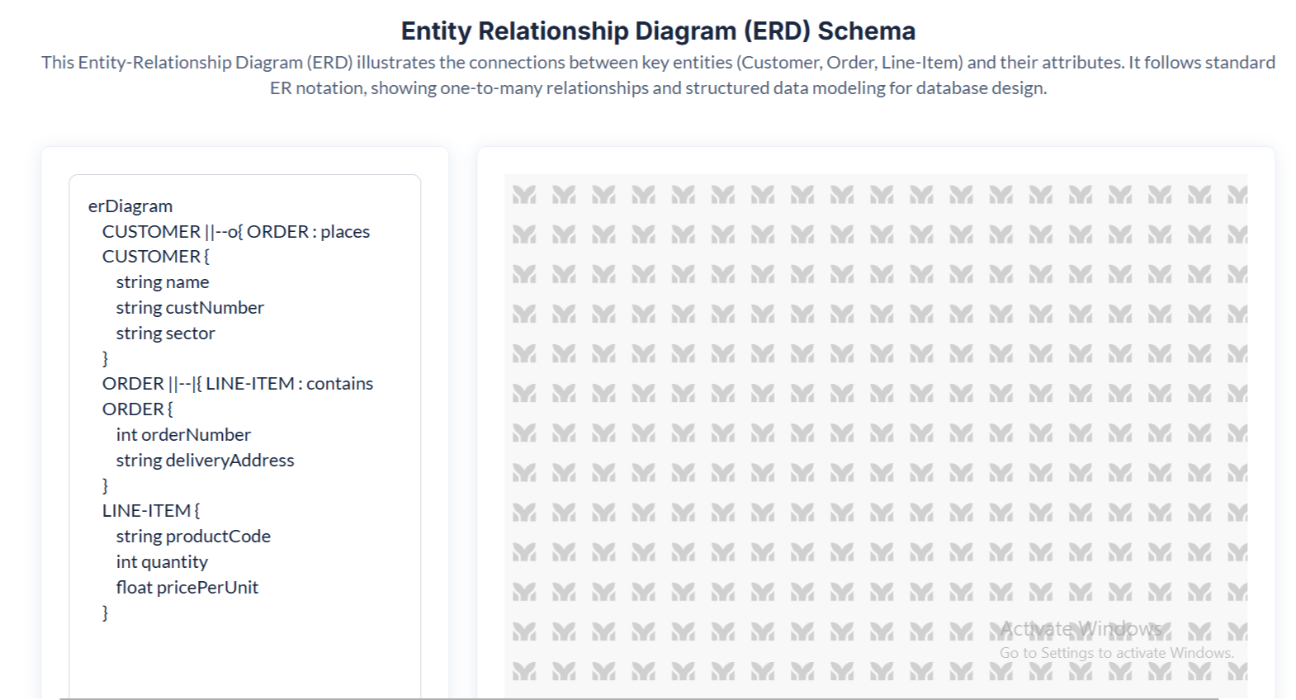Select the 'string deliveryAddress' code line

(x=205, y=461)
